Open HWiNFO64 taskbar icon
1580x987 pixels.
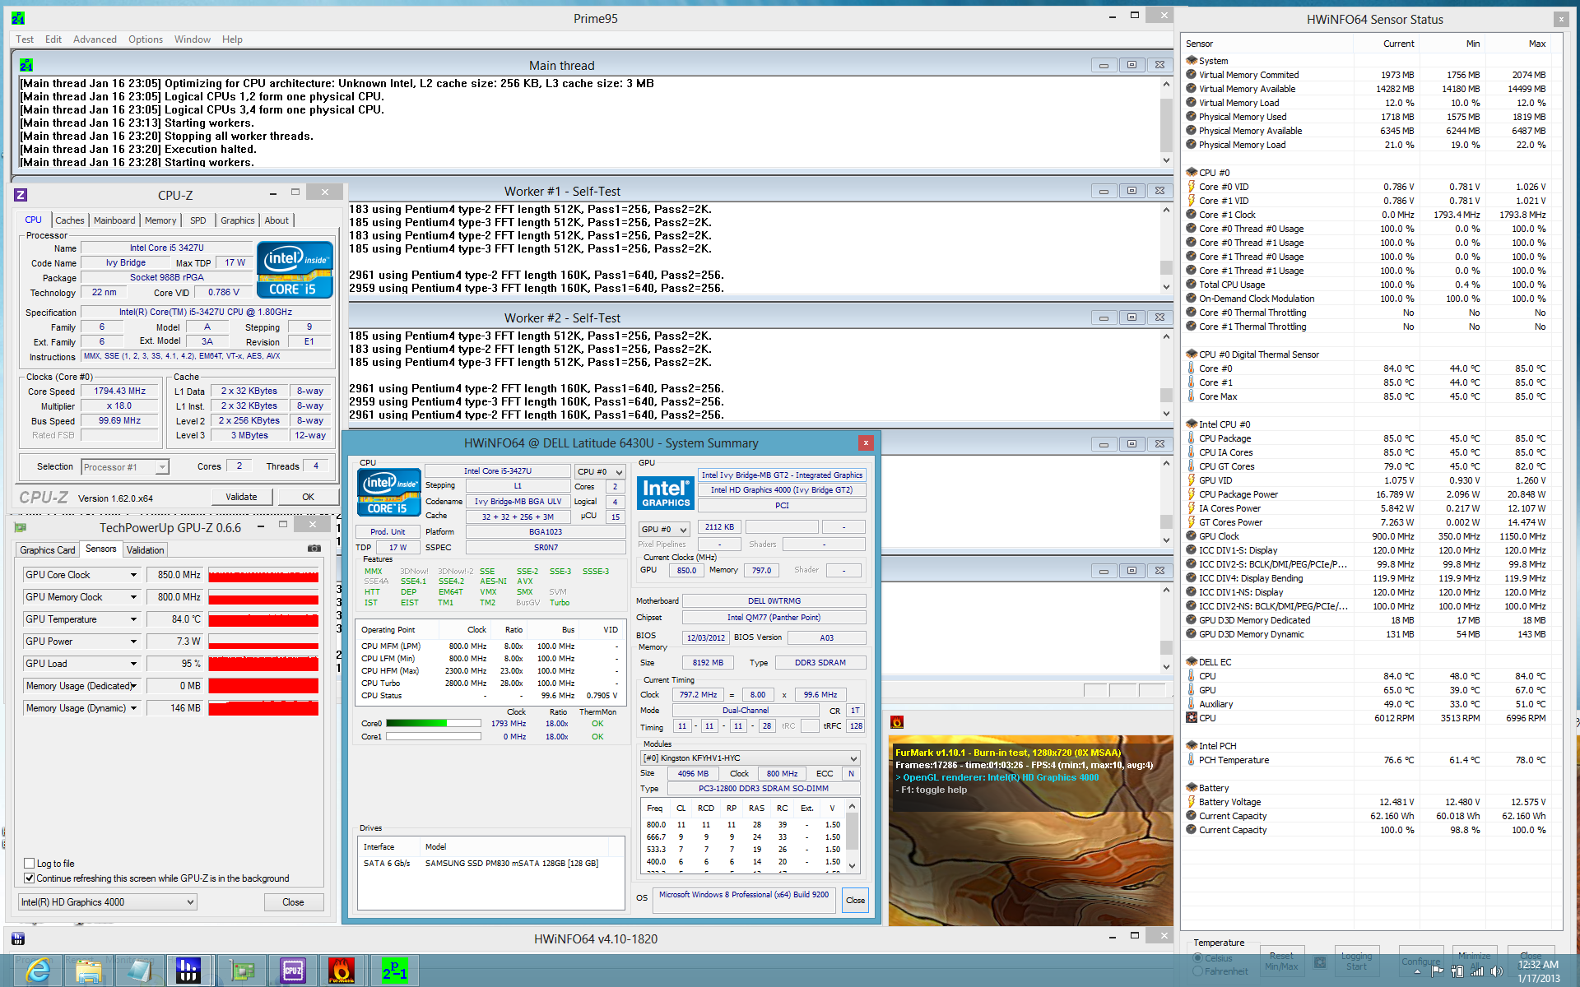188,971
